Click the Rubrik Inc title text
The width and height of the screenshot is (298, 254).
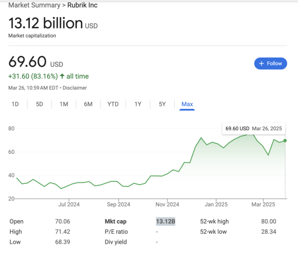[82, 5]
